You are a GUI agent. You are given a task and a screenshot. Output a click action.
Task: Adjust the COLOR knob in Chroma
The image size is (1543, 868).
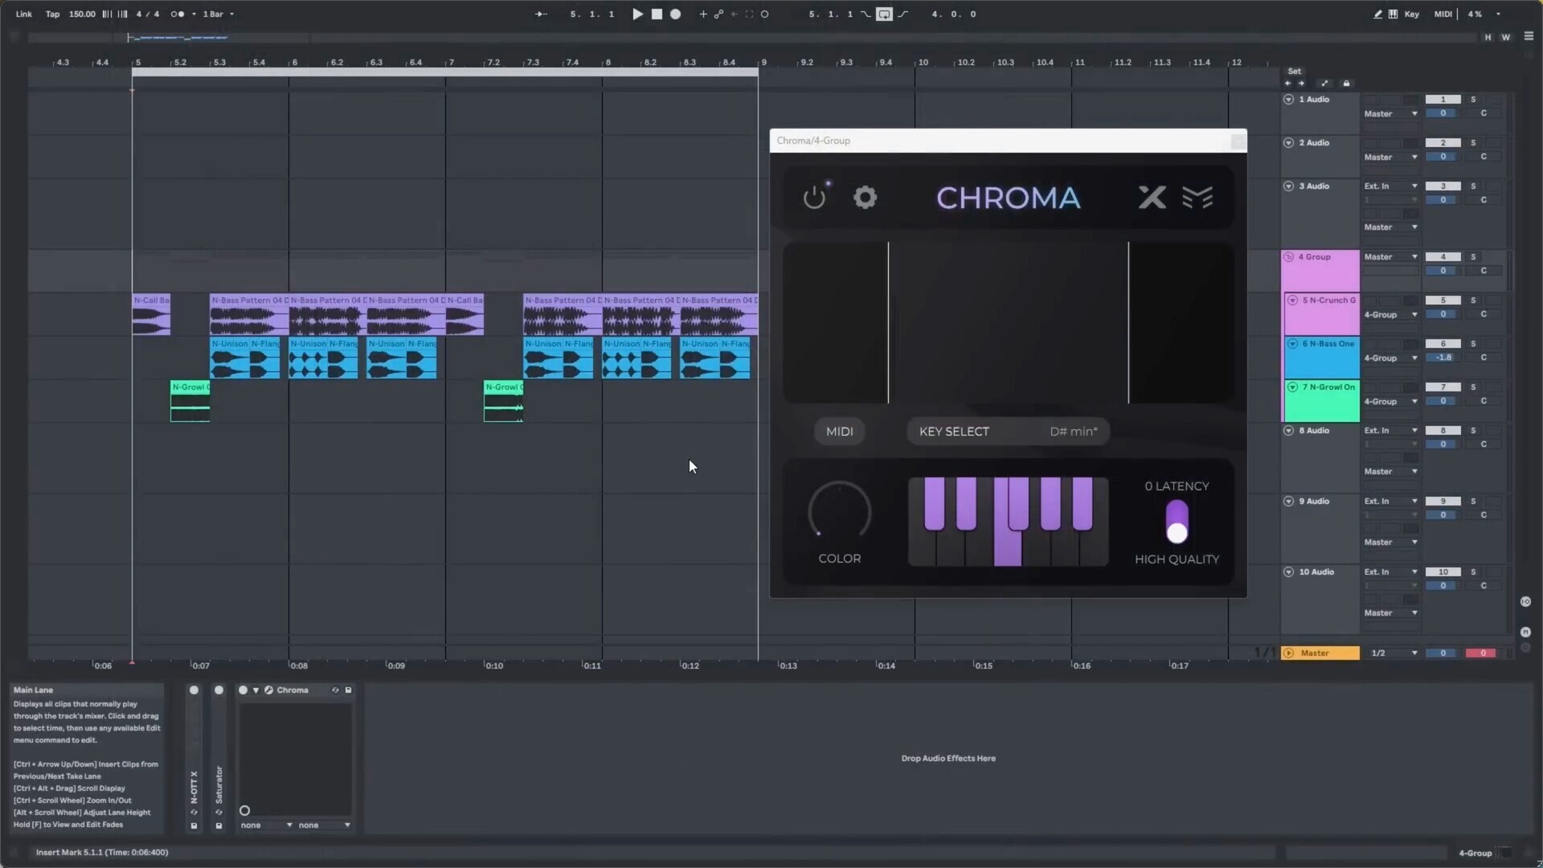pyautogui.click(x=839, y=513)
